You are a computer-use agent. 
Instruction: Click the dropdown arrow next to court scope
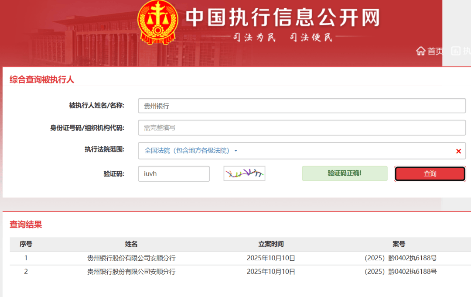[x=235, y=150]
